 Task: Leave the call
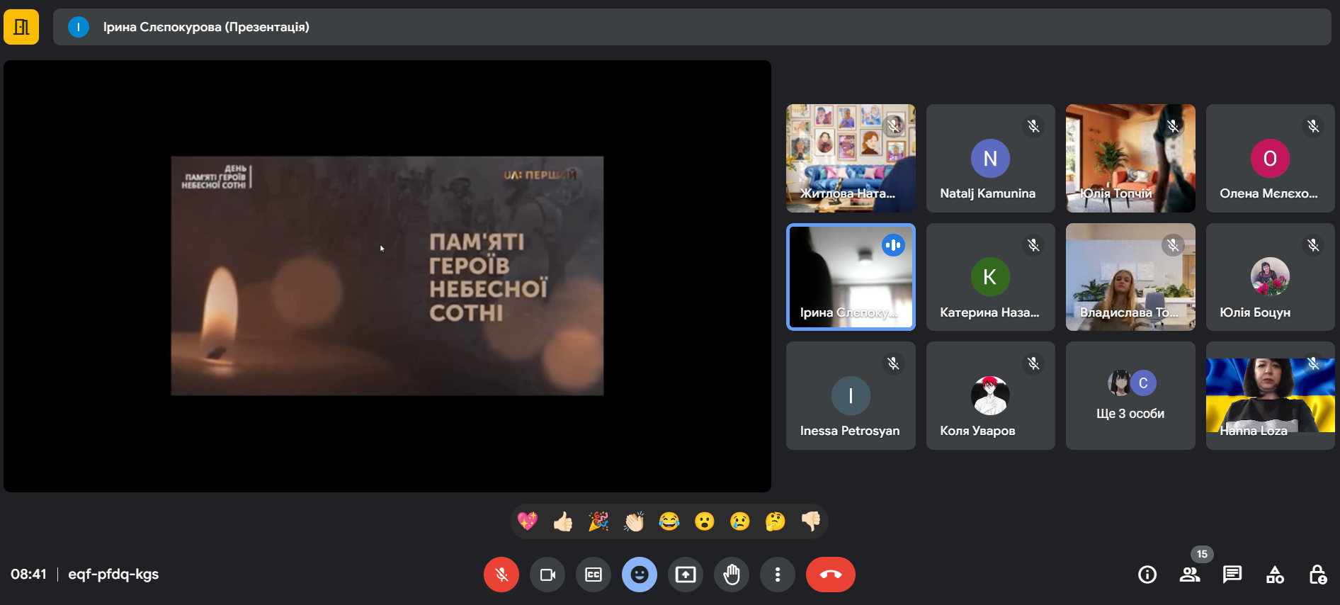[x=830, y=575]
